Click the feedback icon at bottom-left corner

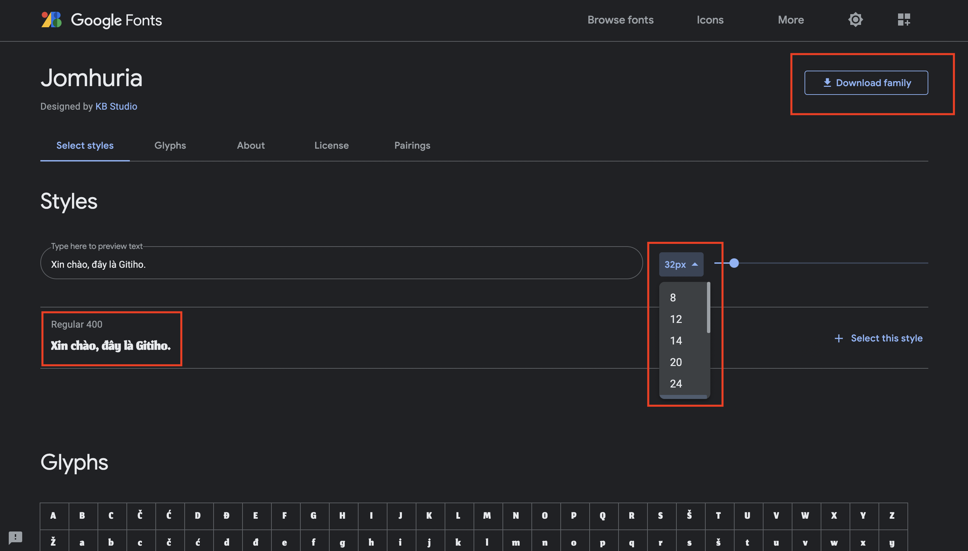(x=15, y=538)
